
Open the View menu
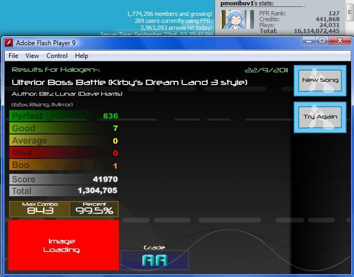[32, 56]
